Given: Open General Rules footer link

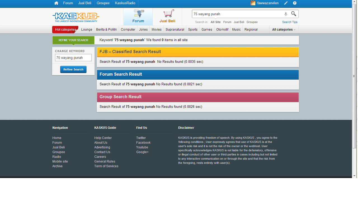Looking at the screenshot, I should 105,162.
